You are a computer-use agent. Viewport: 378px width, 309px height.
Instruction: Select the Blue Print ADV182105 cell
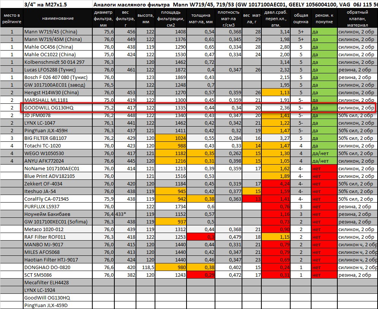click(58, 176)
